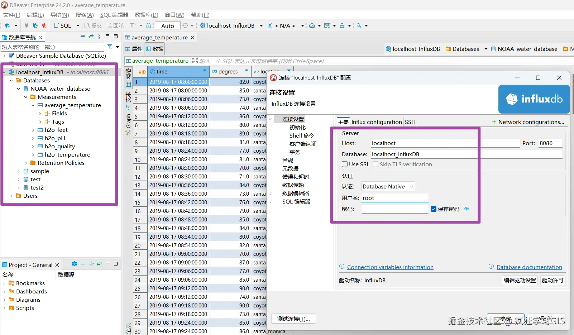Expand the 数据编辑器 settings tree node
Image resolution: width=574 pixels, height=335 pixels.
click(x=271, y=193)
